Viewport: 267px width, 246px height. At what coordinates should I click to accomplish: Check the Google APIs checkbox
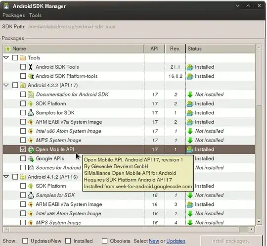point(23,158)
